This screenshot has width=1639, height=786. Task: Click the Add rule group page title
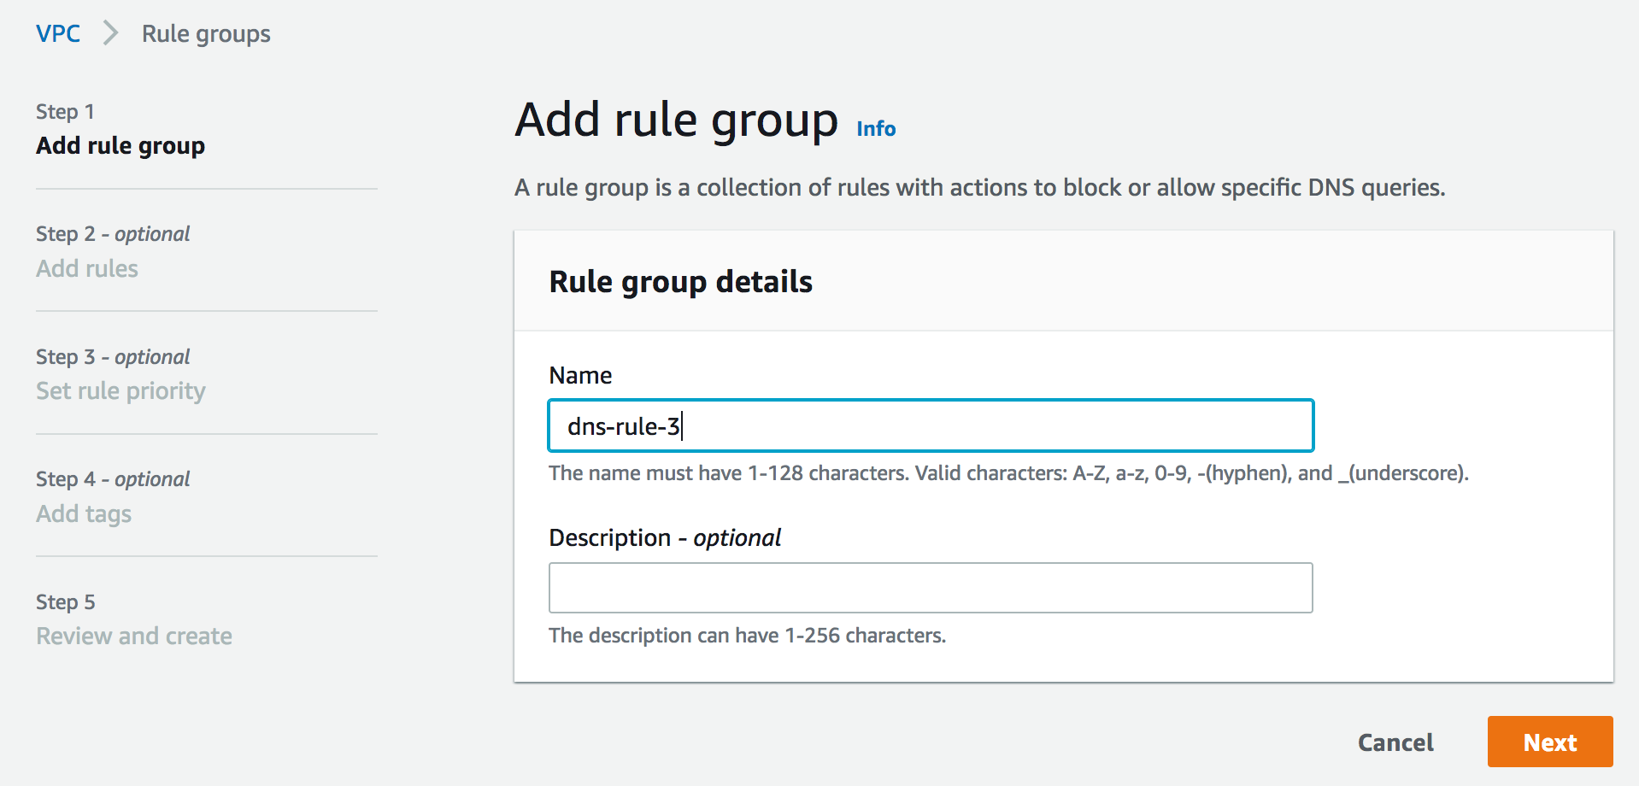(676, 120)
